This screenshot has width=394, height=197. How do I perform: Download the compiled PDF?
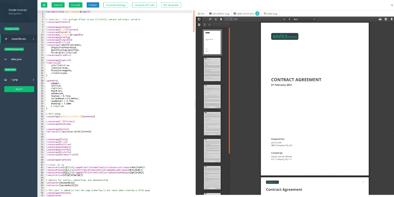coord(386,19)
